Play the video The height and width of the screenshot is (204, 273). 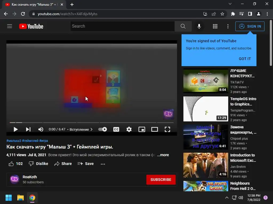(16, 129)
